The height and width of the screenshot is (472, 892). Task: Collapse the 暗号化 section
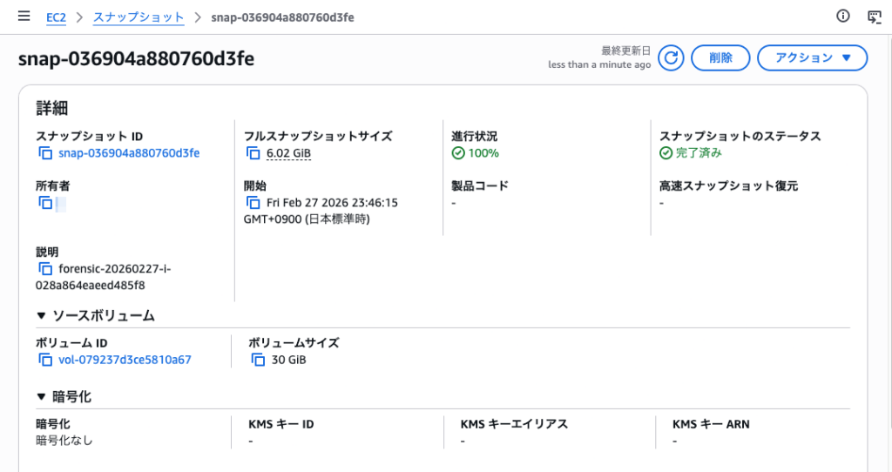point(41,397)
